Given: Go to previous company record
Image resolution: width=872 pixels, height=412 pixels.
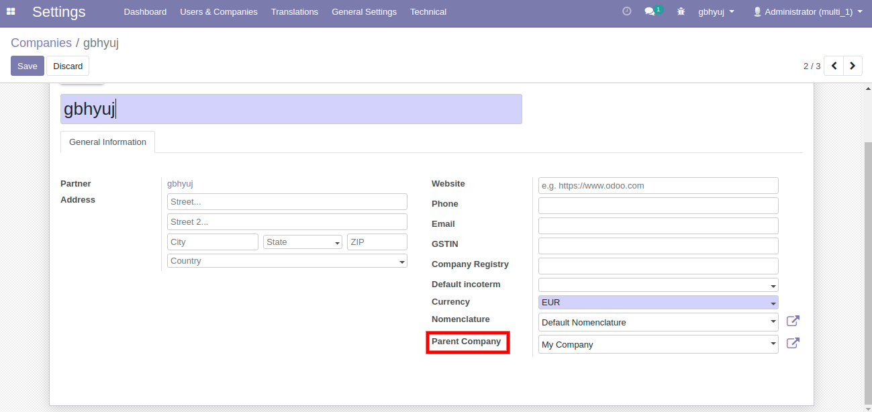Looking at the screenshot, I should point(834,66).
